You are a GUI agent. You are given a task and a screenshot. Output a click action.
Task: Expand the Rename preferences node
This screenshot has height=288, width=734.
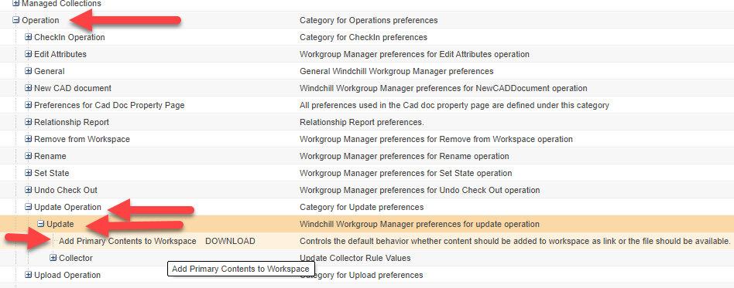tap(29, 156)
